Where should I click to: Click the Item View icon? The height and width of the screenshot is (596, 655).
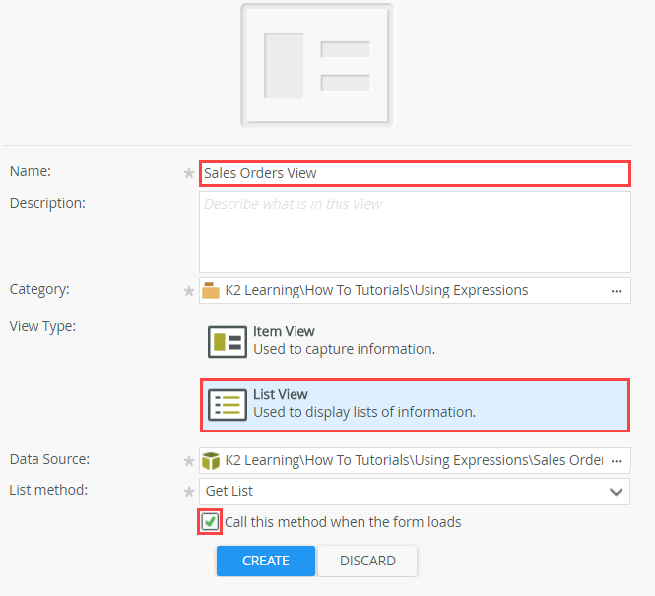pos(228,341)
